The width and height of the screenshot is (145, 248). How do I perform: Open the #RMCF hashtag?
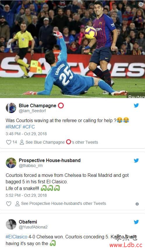13,127
